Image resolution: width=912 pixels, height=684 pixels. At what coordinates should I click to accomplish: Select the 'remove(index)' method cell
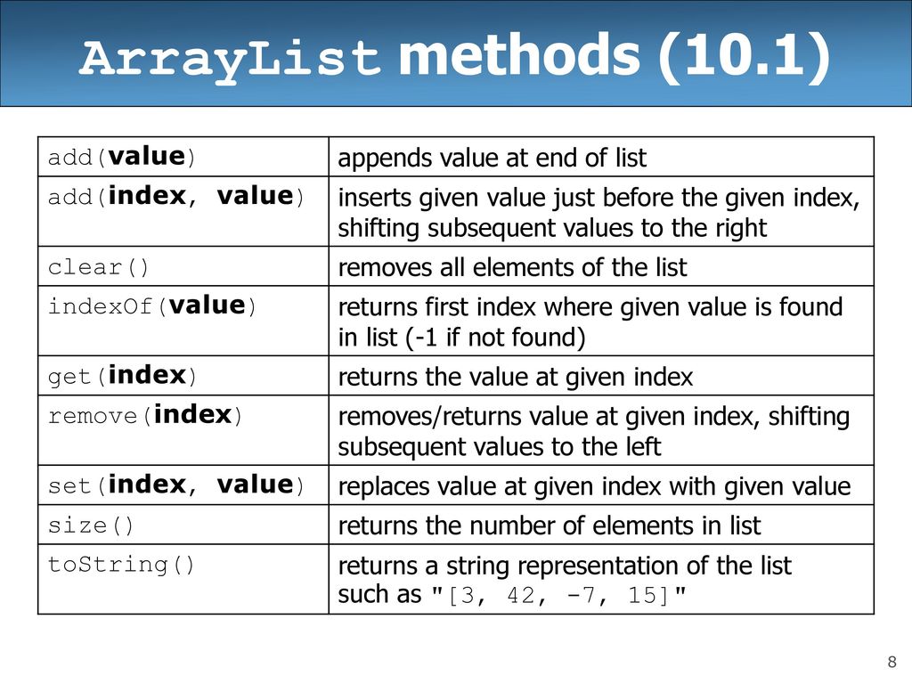click(183, 430)
